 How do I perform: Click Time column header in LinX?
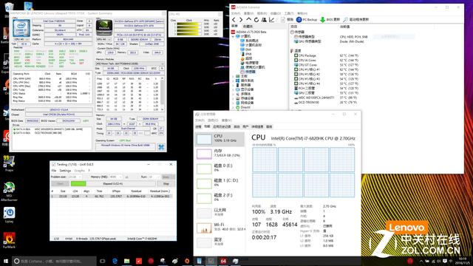(x=99, y=191)
